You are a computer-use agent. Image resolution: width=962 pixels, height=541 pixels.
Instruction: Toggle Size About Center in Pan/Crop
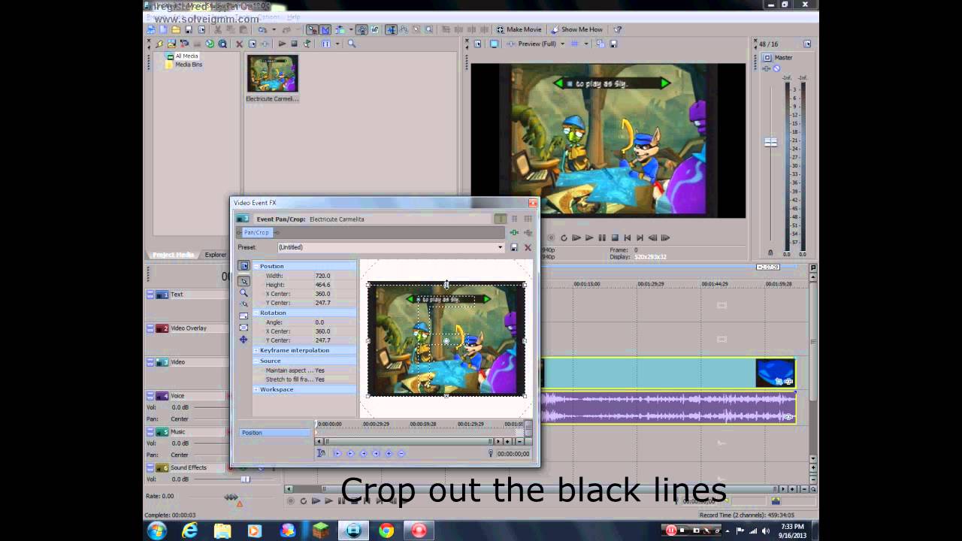click(x=244, y=328)
